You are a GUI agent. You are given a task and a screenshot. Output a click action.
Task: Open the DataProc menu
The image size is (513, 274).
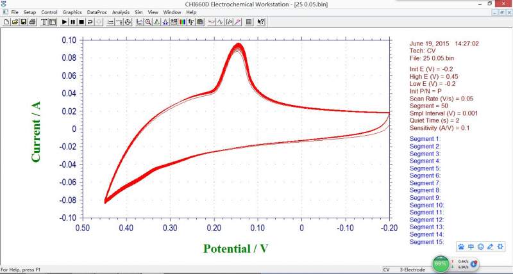pos(97,12)
